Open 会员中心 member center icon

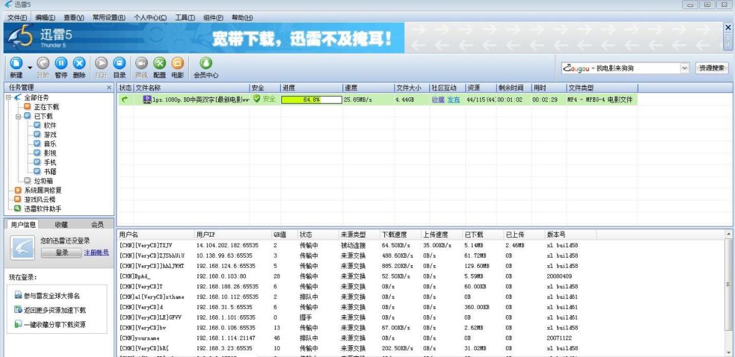pos(206,63)
